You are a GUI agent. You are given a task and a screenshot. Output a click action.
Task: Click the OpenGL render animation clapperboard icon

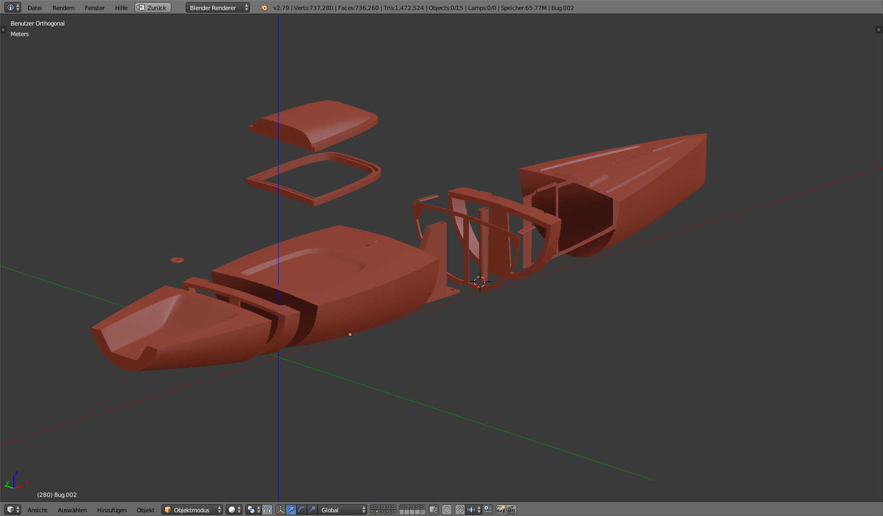tap(511, 510)
